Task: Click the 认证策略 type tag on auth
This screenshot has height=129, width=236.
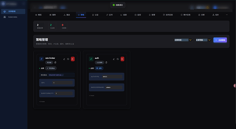Action: tap(100, 62)
